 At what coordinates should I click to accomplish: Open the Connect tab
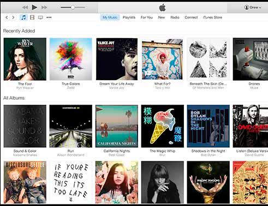(x=191, y=17)
